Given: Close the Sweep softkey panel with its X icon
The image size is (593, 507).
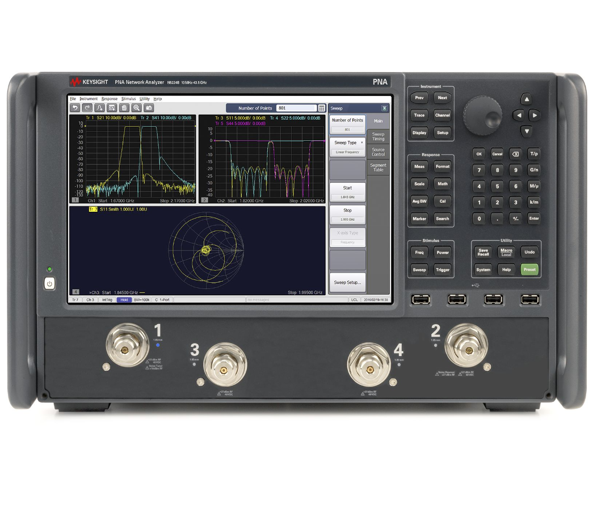Looking at the screenshot, I should 384,108.
